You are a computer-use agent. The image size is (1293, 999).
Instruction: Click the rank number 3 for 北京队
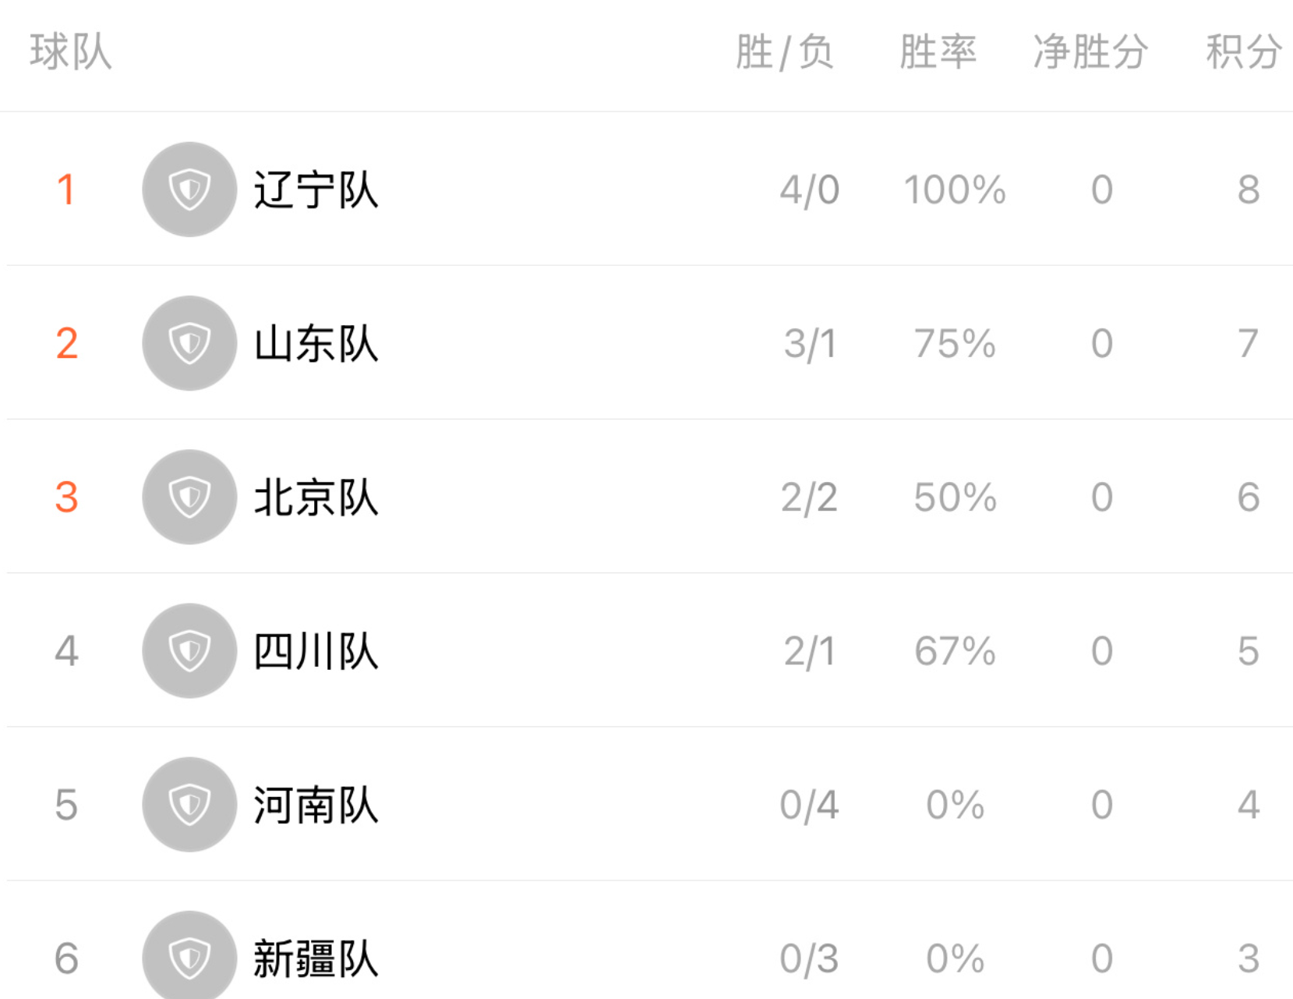click(67, 497)
